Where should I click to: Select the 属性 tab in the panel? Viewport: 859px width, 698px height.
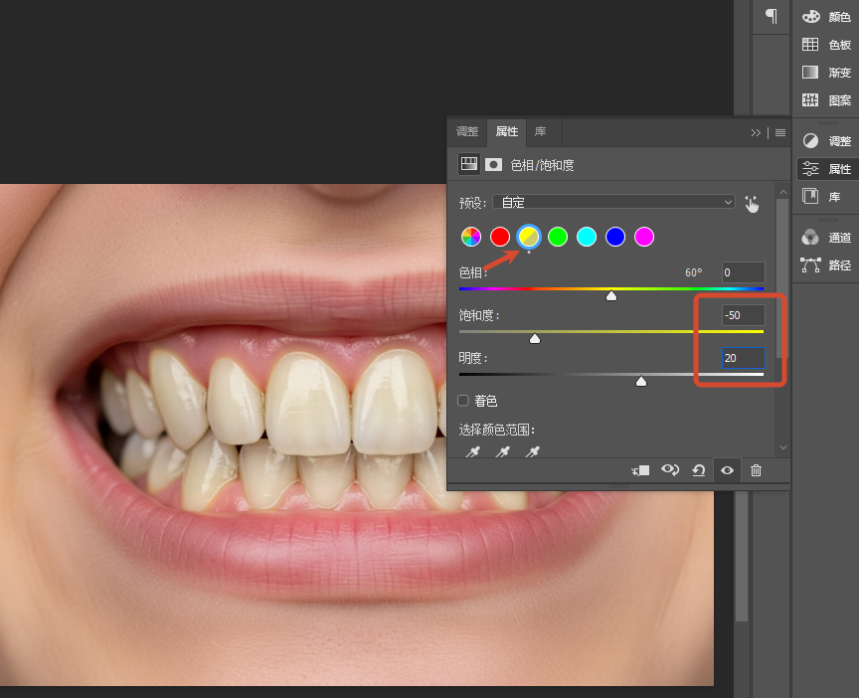coord(506,131)
